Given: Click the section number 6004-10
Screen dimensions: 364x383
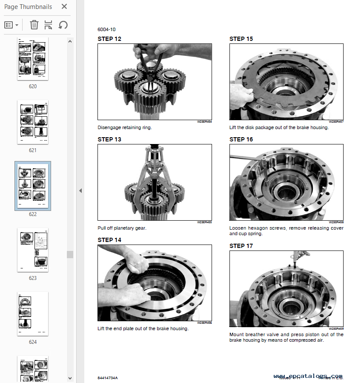Looking at the screenshot, I should click(106, 29).
